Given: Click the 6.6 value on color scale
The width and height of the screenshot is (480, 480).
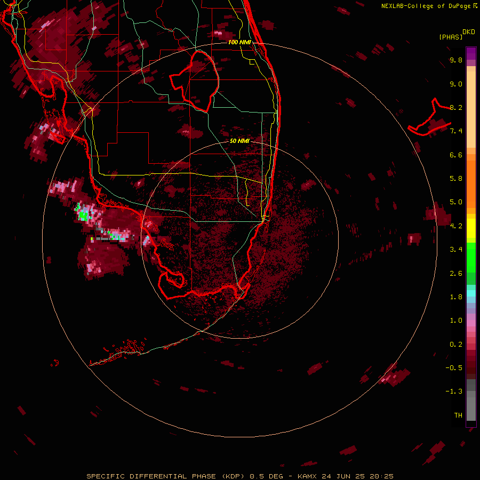Looking at the screenshot, I should pos(456,155).
